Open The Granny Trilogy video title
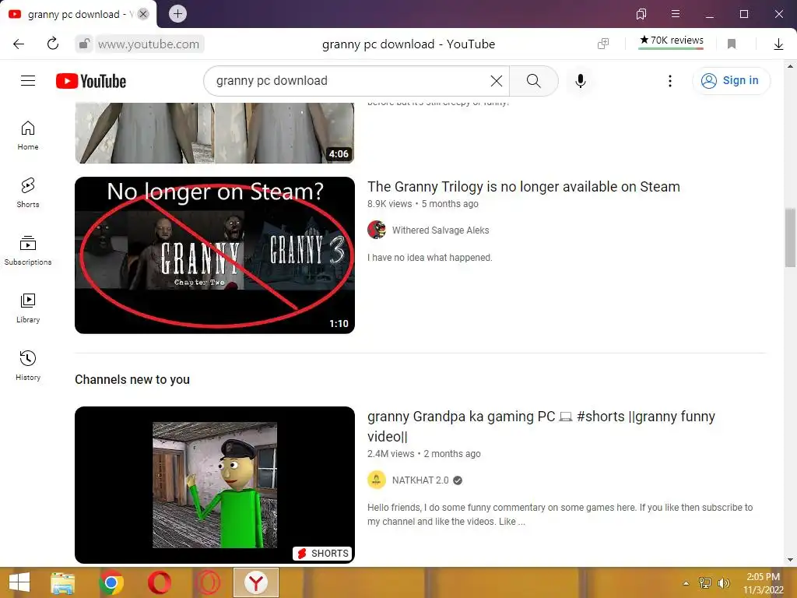The width and height of the screenshot is (797, 598). pyautogui.click(x=524, y=187)
